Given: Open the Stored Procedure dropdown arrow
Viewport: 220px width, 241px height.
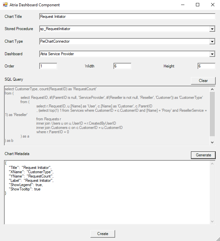Looking at the screenshot, I should point(212,29).
